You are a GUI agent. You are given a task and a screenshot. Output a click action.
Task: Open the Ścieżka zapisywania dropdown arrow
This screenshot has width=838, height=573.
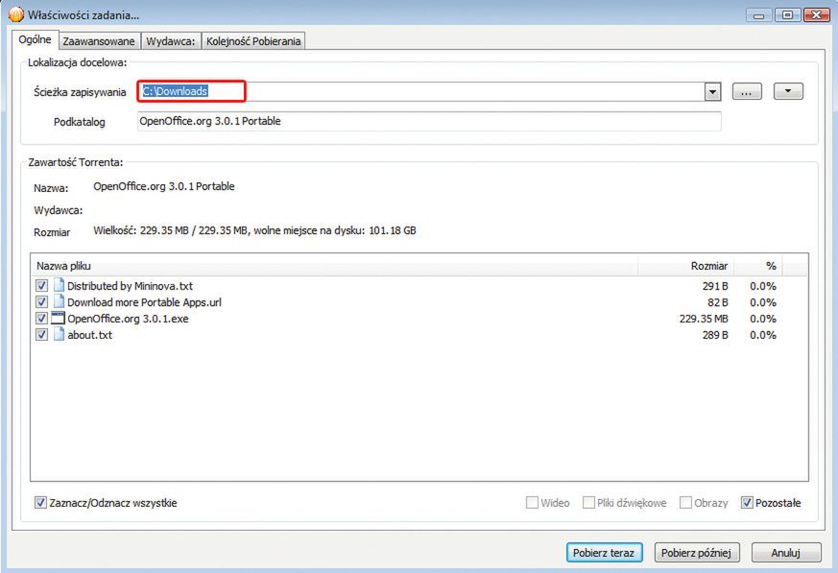pyautogui.click(x=712, y=91)
